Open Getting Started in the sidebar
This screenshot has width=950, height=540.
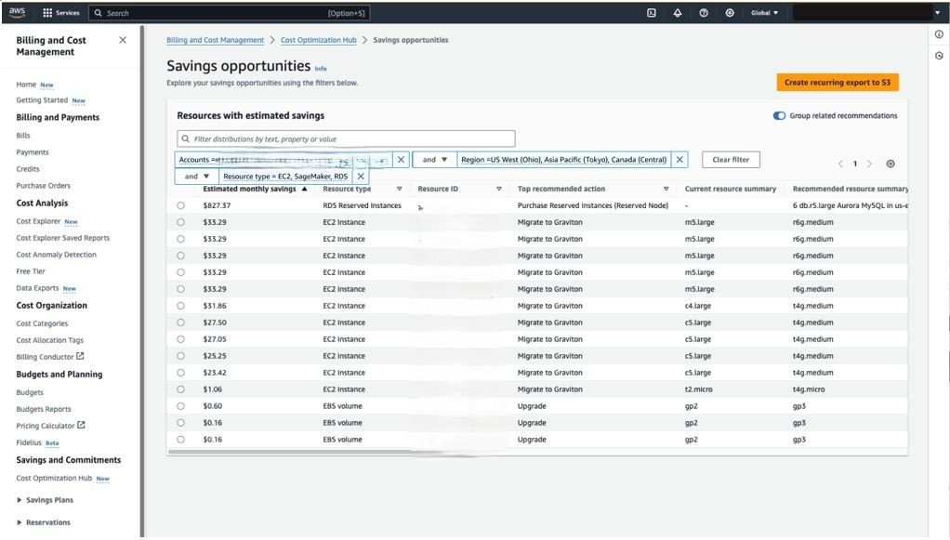(42, 100)
